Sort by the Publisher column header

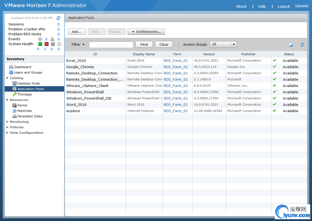(x=248, y=54)
